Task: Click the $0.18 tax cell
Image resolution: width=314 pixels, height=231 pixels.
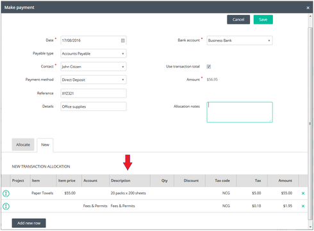Action: pos(256,206)
